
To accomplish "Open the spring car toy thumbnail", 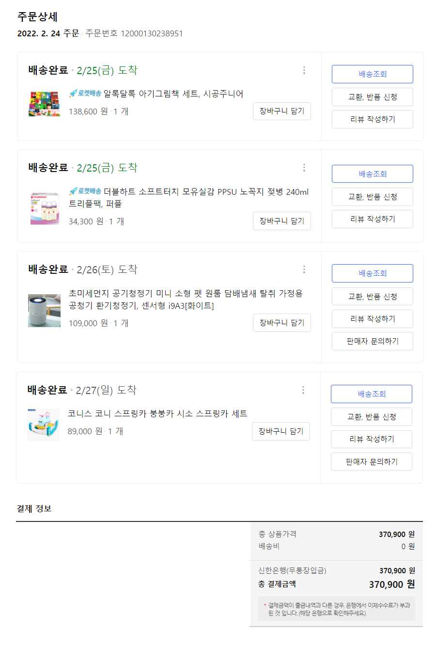I will (43, 425).
